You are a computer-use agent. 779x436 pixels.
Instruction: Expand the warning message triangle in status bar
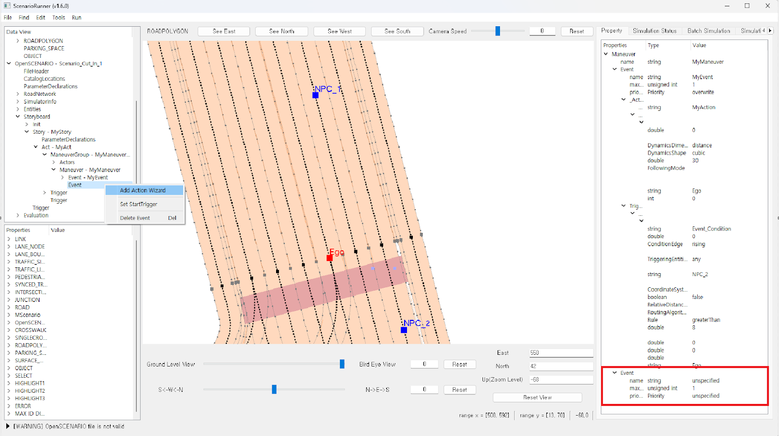[8, 426]
